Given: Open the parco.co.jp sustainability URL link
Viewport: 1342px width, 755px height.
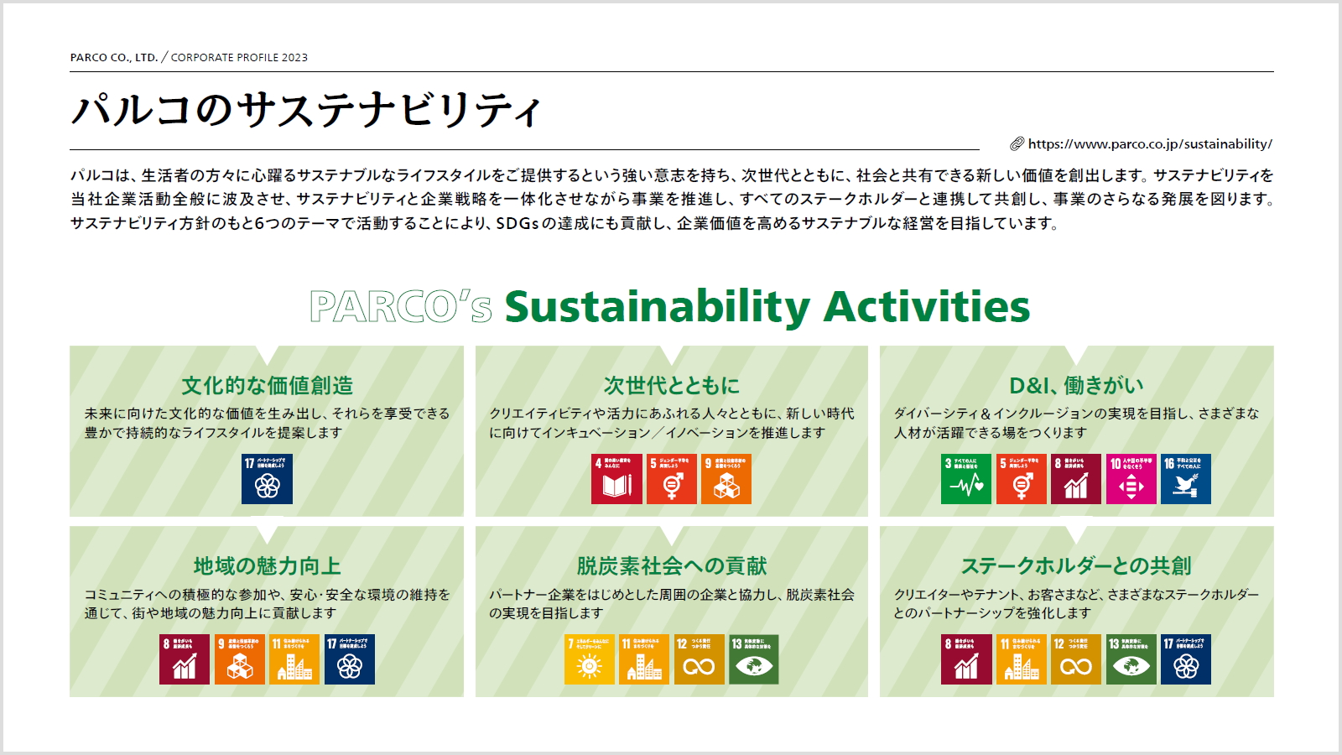Looking at the screenshot, I should tap(1150, 144).
